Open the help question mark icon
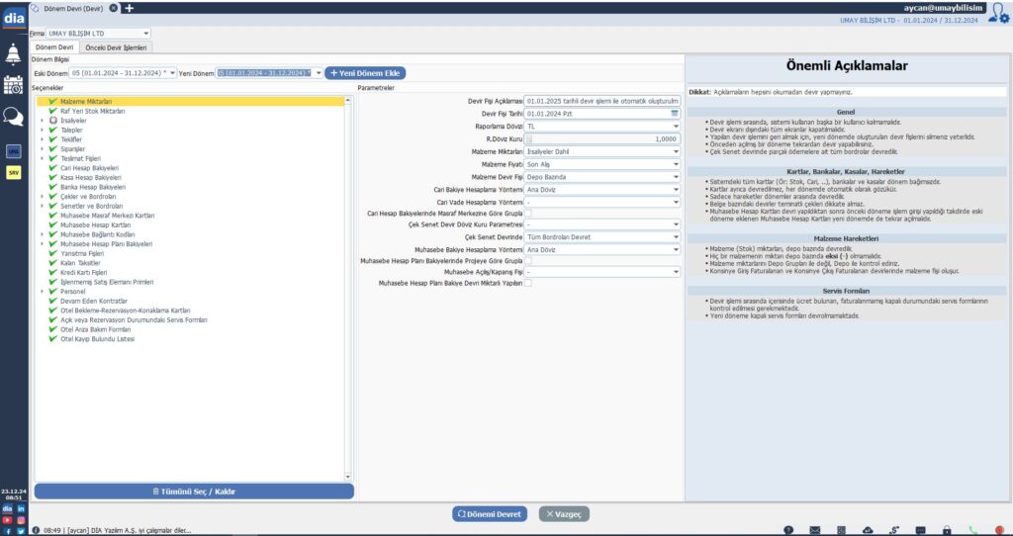 point(788,530)
